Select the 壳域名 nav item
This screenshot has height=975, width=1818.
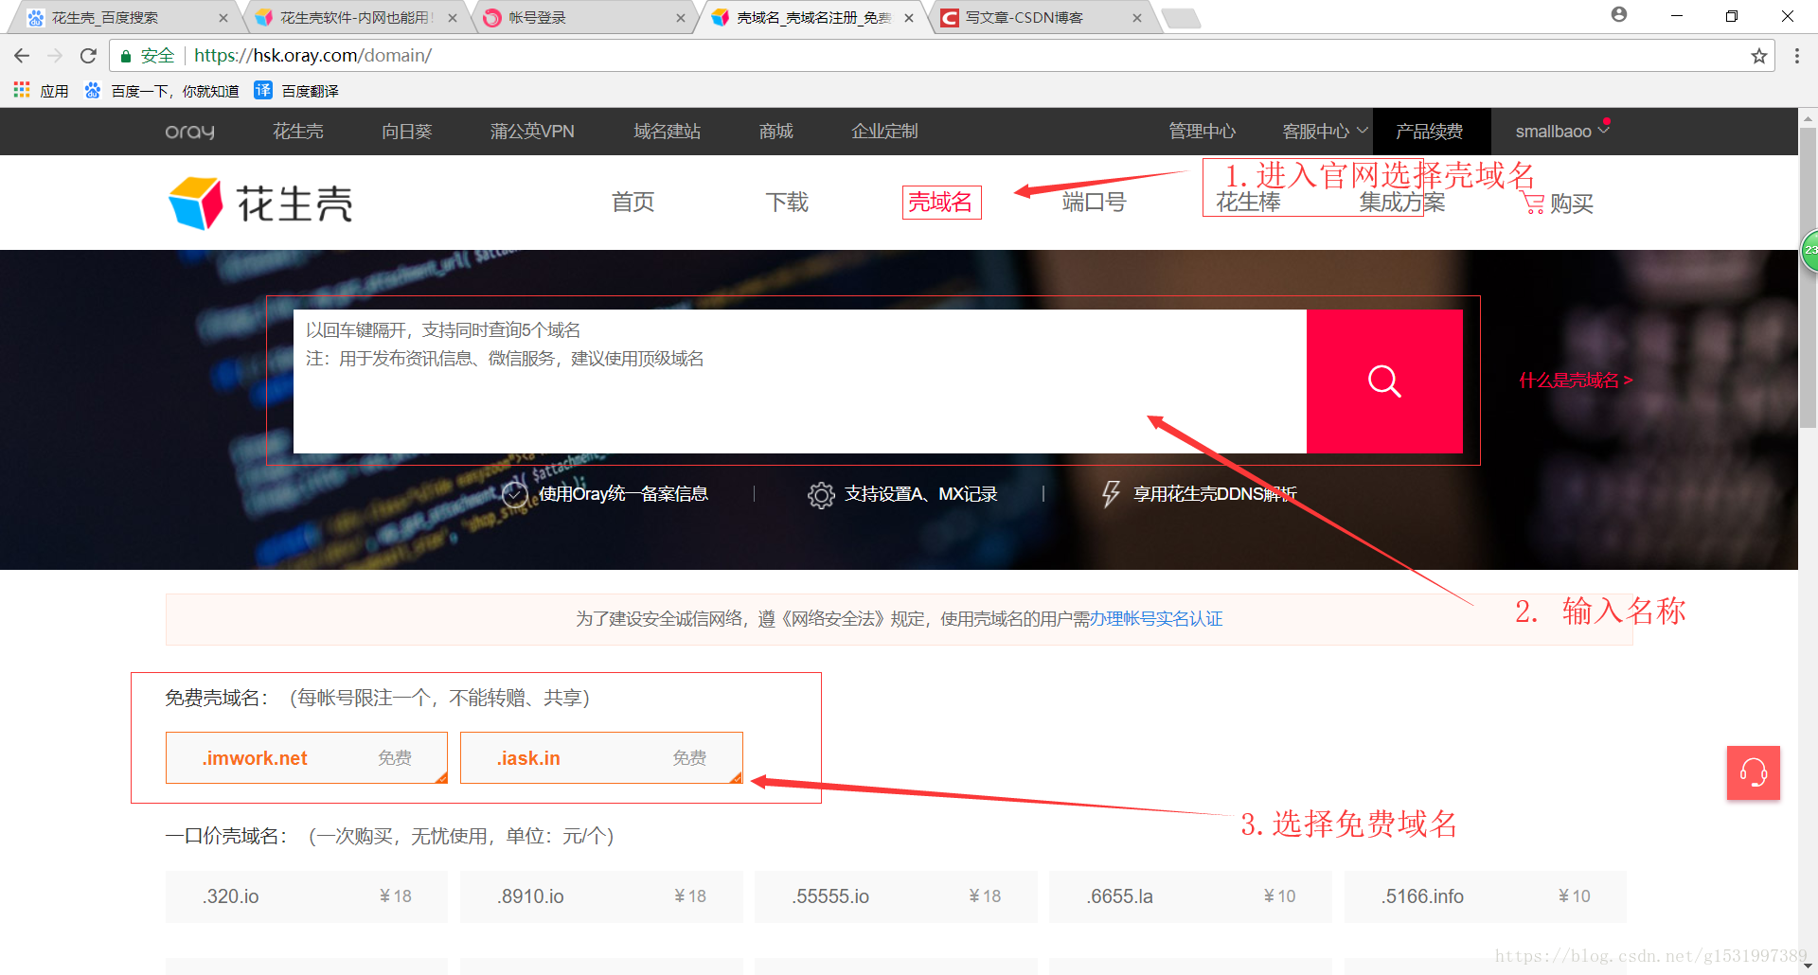tap(941, 203)
